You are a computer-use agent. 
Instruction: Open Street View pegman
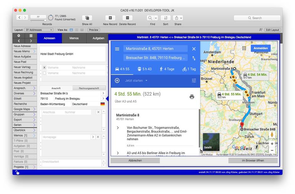point(272,135)
